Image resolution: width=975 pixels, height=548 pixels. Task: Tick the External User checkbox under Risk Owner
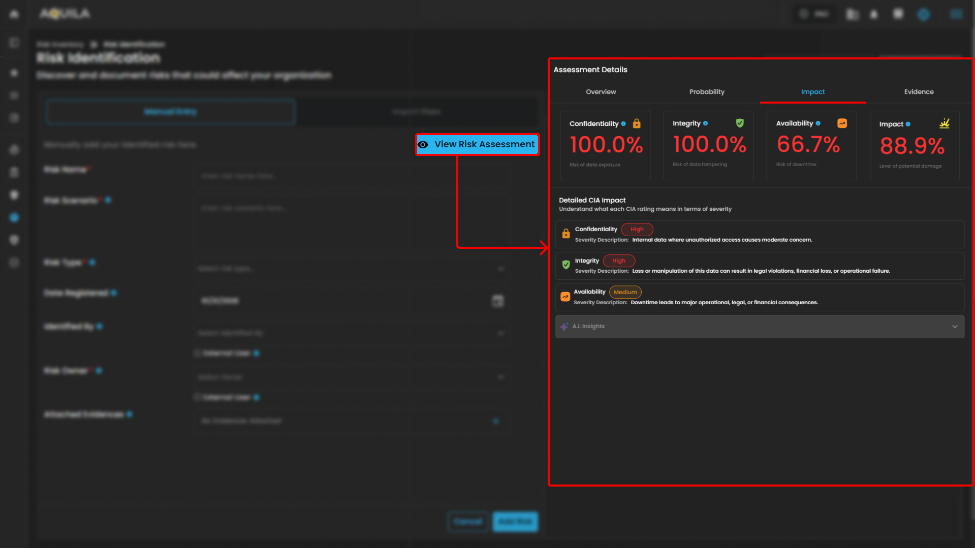pyautogui.click(x=197, y=397)
